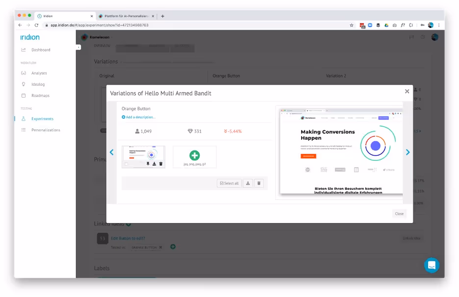The image size is (459, 297).
Task: Upload a new image with the green plus
Action: pyautogui.click(x=195, y=155)
